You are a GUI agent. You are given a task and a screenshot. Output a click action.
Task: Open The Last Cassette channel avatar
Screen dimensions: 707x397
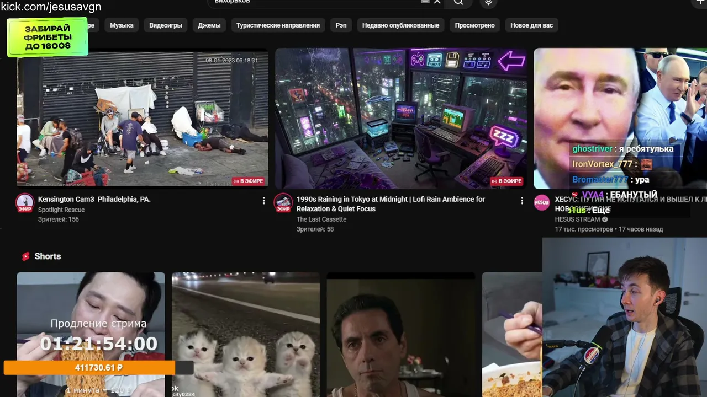(x=283, y=203)
